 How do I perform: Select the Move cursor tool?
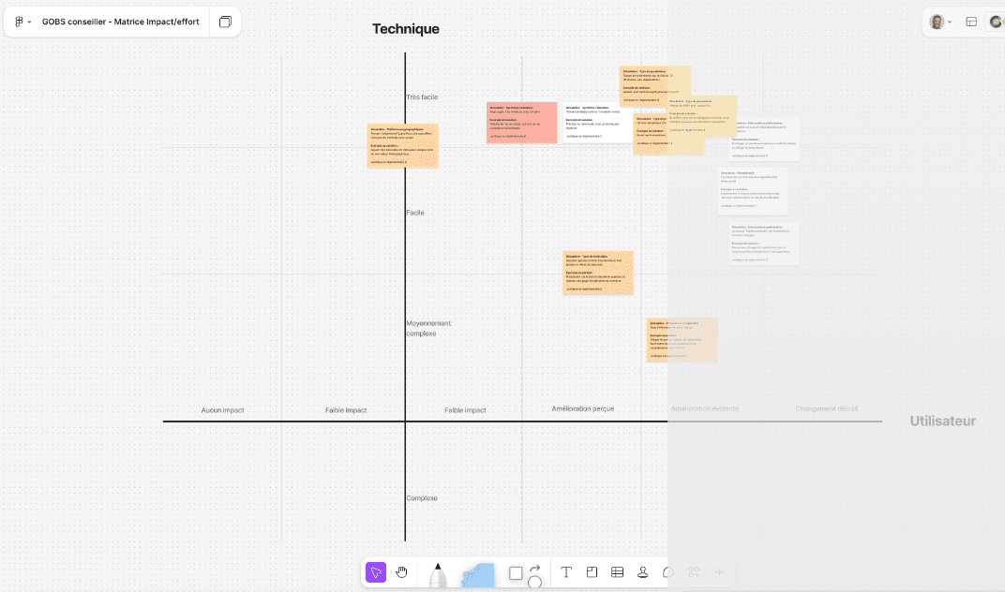coord(375,572)
